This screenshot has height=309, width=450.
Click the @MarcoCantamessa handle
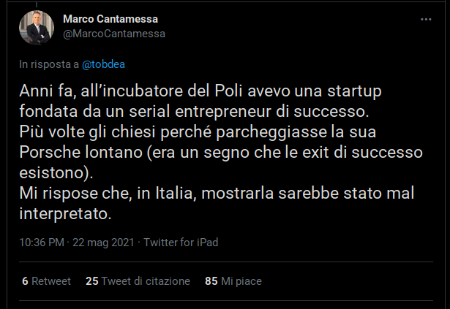(x=114, y=33)
